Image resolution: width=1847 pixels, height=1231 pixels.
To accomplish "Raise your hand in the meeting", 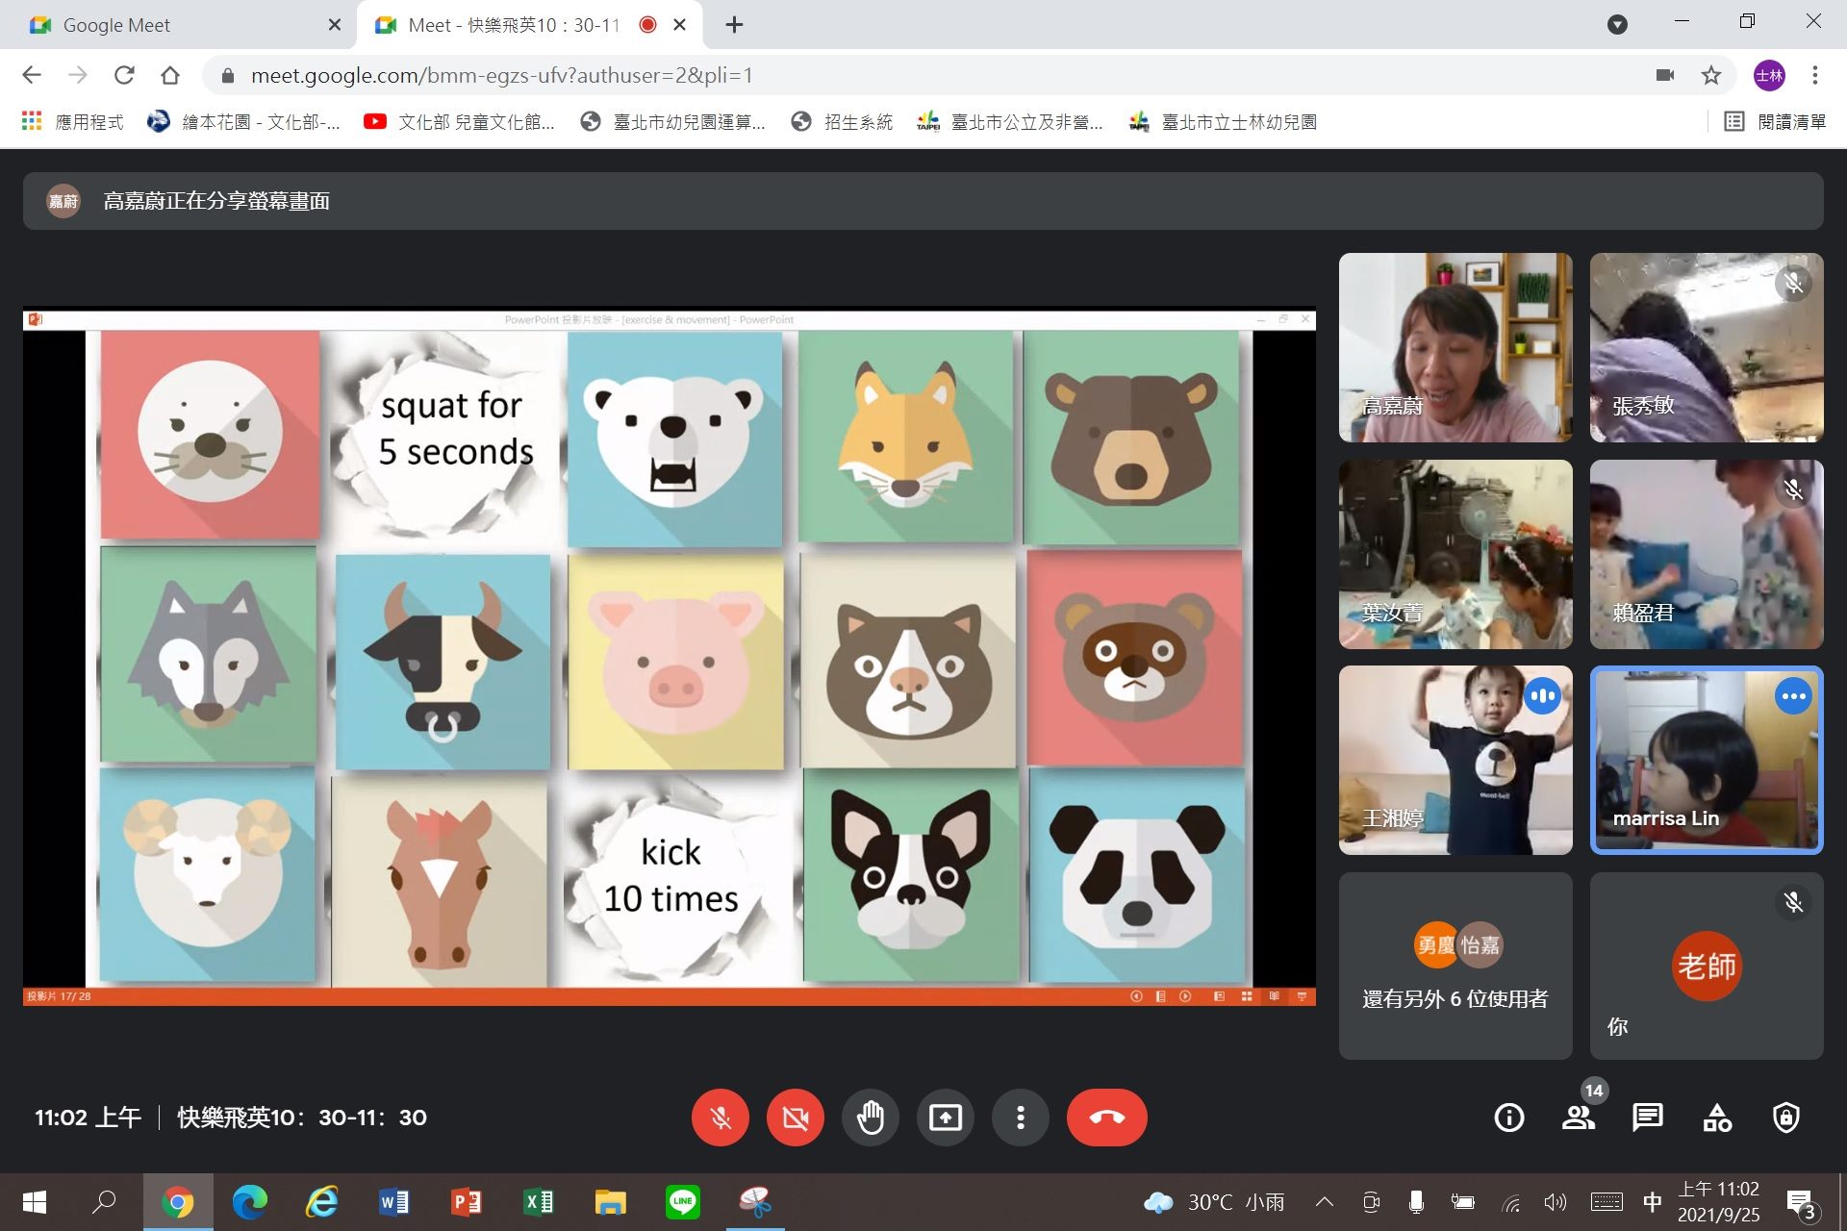I will click(x=871, y=1117).
